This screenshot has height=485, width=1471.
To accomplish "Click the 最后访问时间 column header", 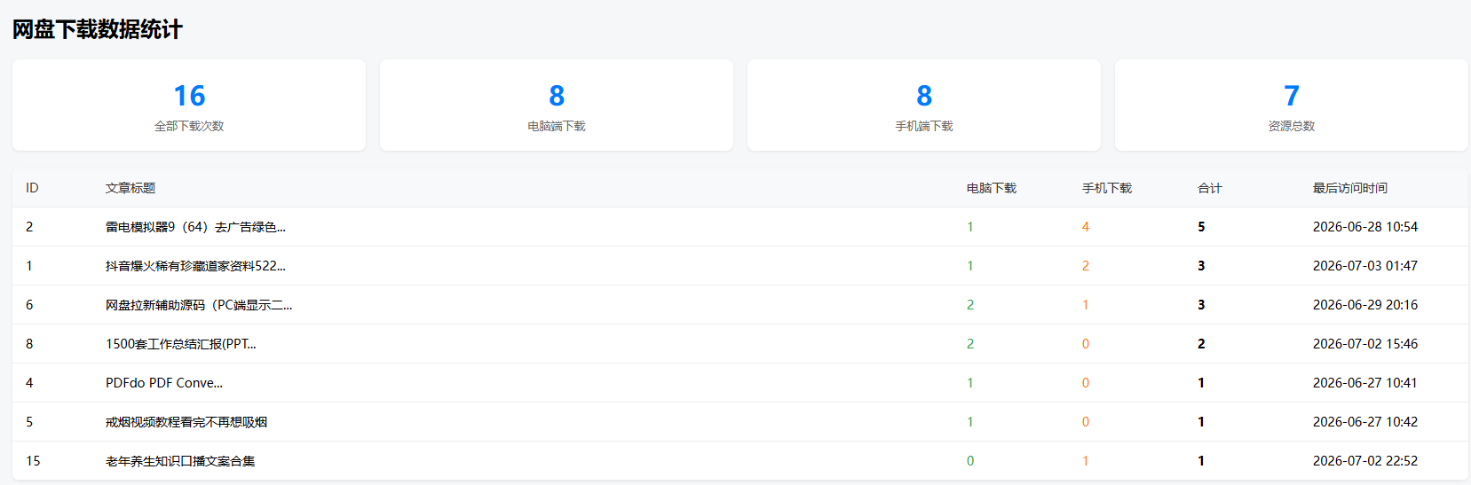I will click(x=1350, y=188).
